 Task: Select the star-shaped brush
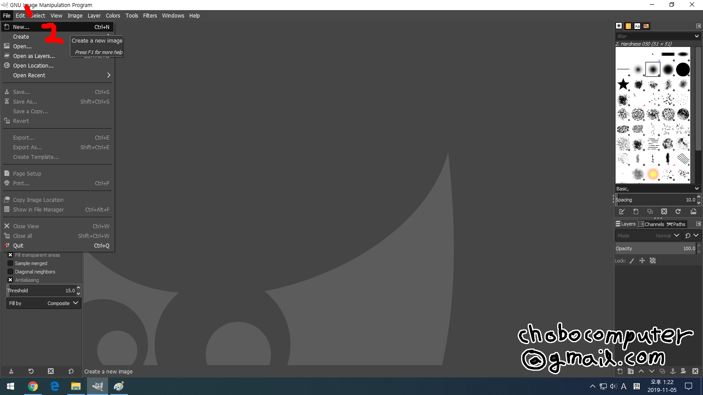(x=623, y=84)
